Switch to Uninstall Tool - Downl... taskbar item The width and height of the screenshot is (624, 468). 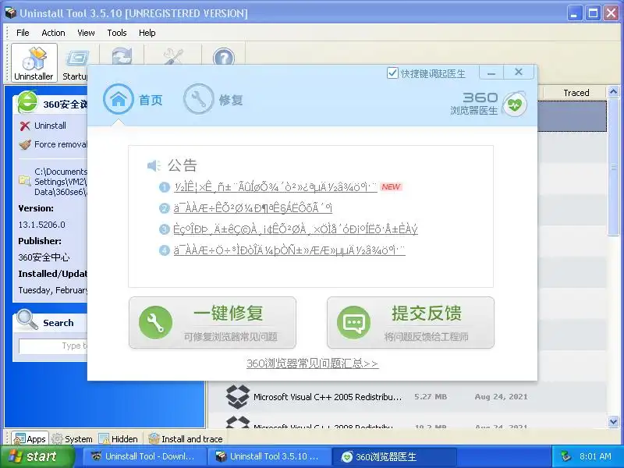tap(145, 456)
